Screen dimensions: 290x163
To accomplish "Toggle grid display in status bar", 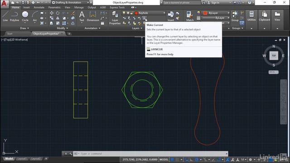I will point(172,159).
